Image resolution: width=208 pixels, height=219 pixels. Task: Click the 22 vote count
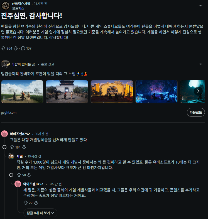31,203
